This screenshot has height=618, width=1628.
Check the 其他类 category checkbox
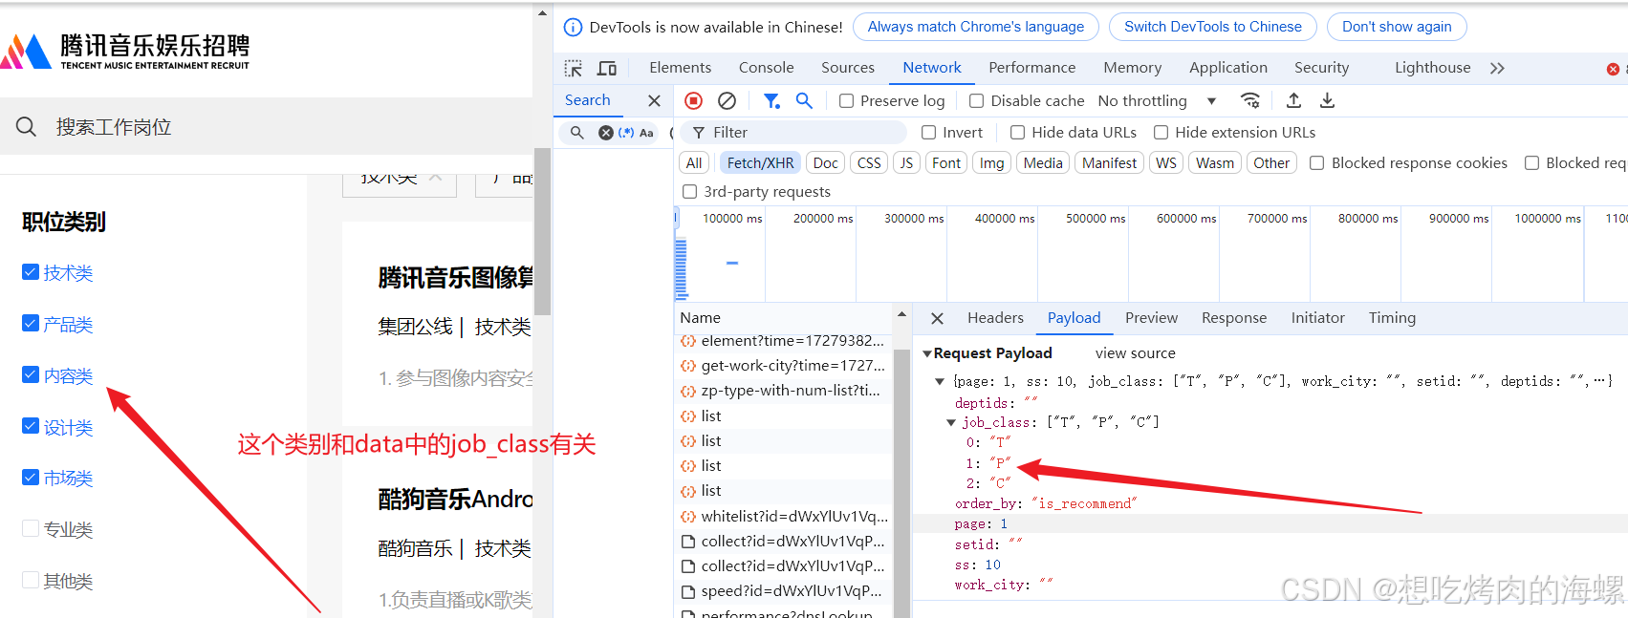(x=31, y=581)
